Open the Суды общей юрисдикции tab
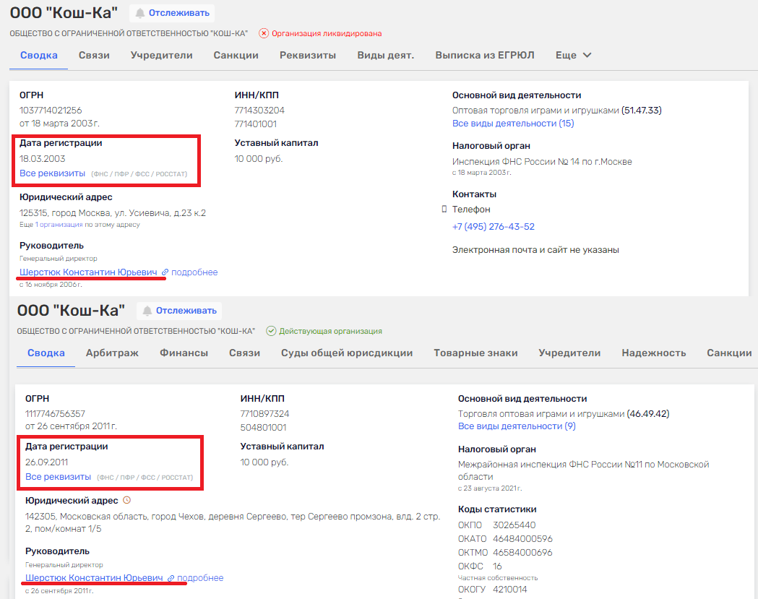This screenshot has width=758, height=599. (x=347, y=353)
